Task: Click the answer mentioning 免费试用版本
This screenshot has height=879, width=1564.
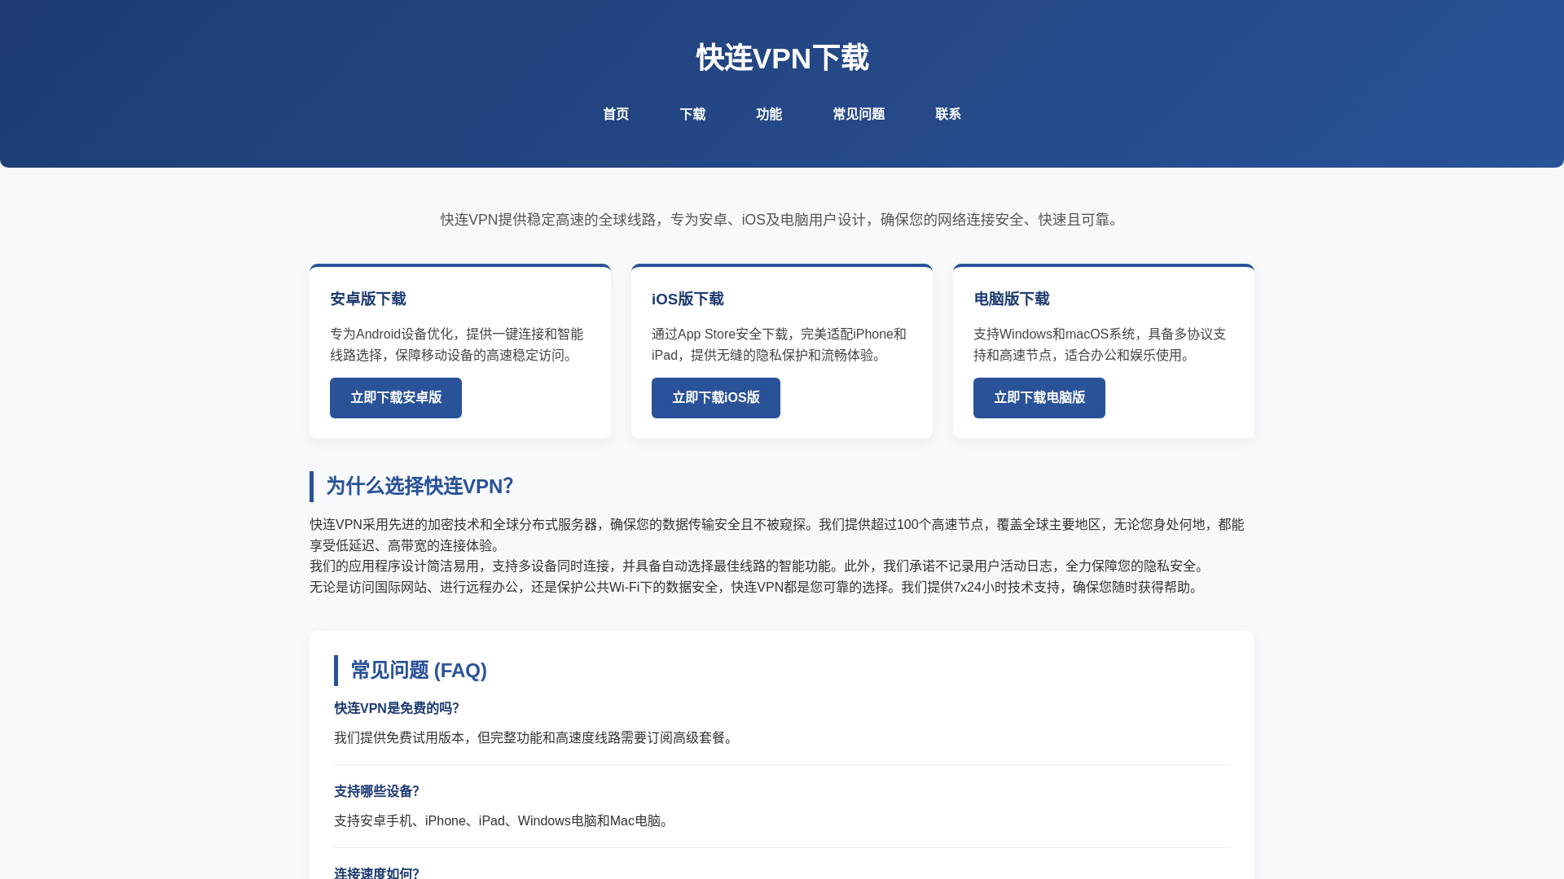Action: coord(535,737)
